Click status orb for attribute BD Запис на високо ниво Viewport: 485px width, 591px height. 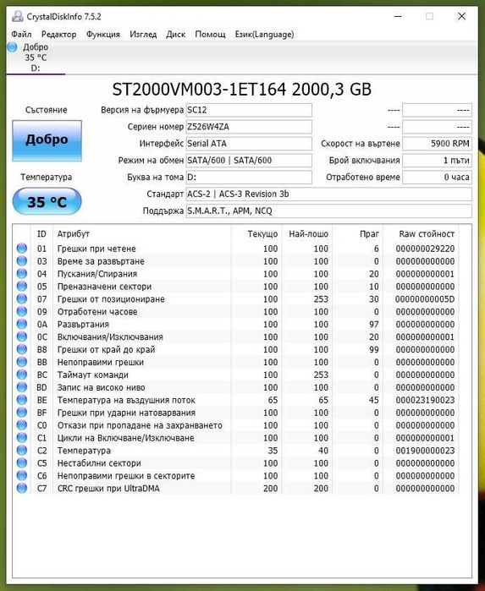[x=22, y=387]
